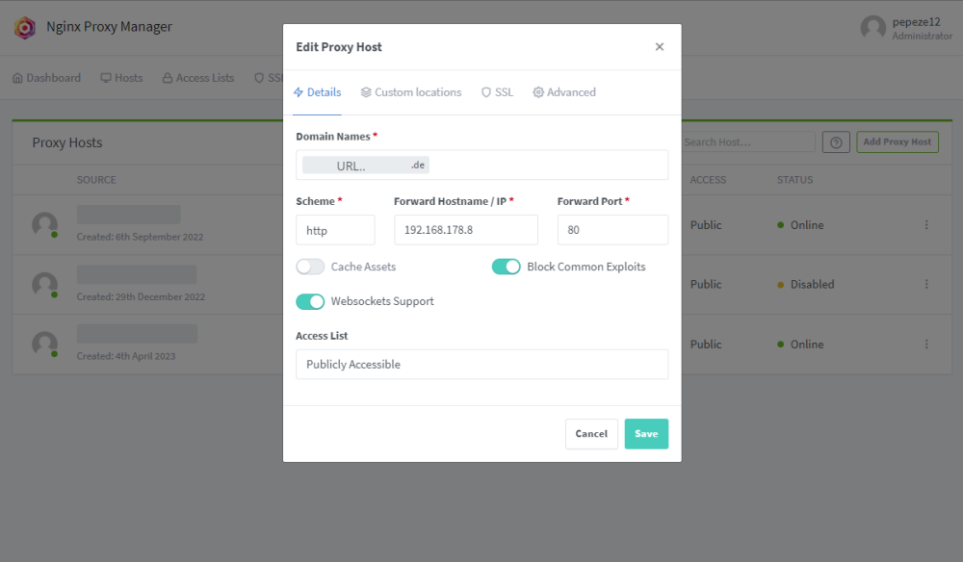963x562 pixels.
Task: Open three-dot menu for Disabled host
Action: coord(926,284)
